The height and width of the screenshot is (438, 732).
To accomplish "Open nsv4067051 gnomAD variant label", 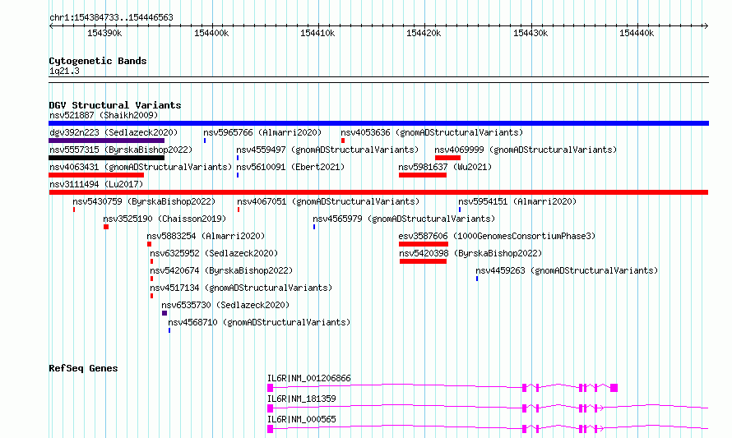I will click(328, 201).
